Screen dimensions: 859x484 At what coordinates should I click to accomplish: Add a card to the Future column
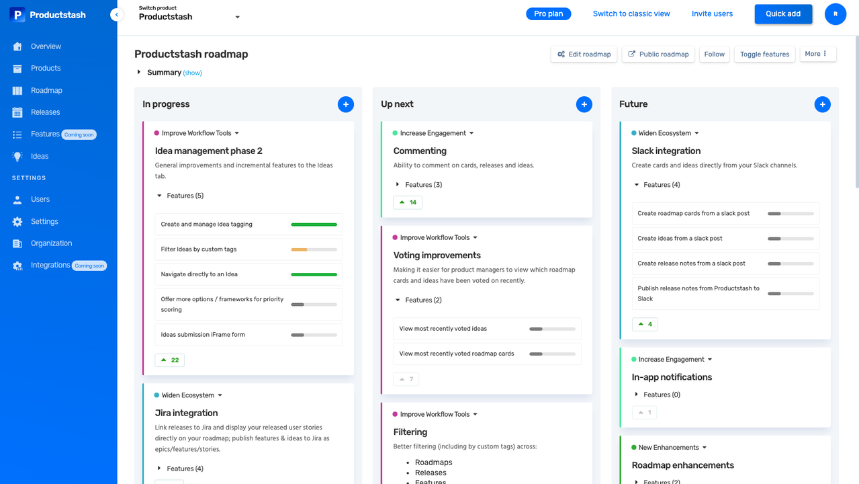coord(822,104)
